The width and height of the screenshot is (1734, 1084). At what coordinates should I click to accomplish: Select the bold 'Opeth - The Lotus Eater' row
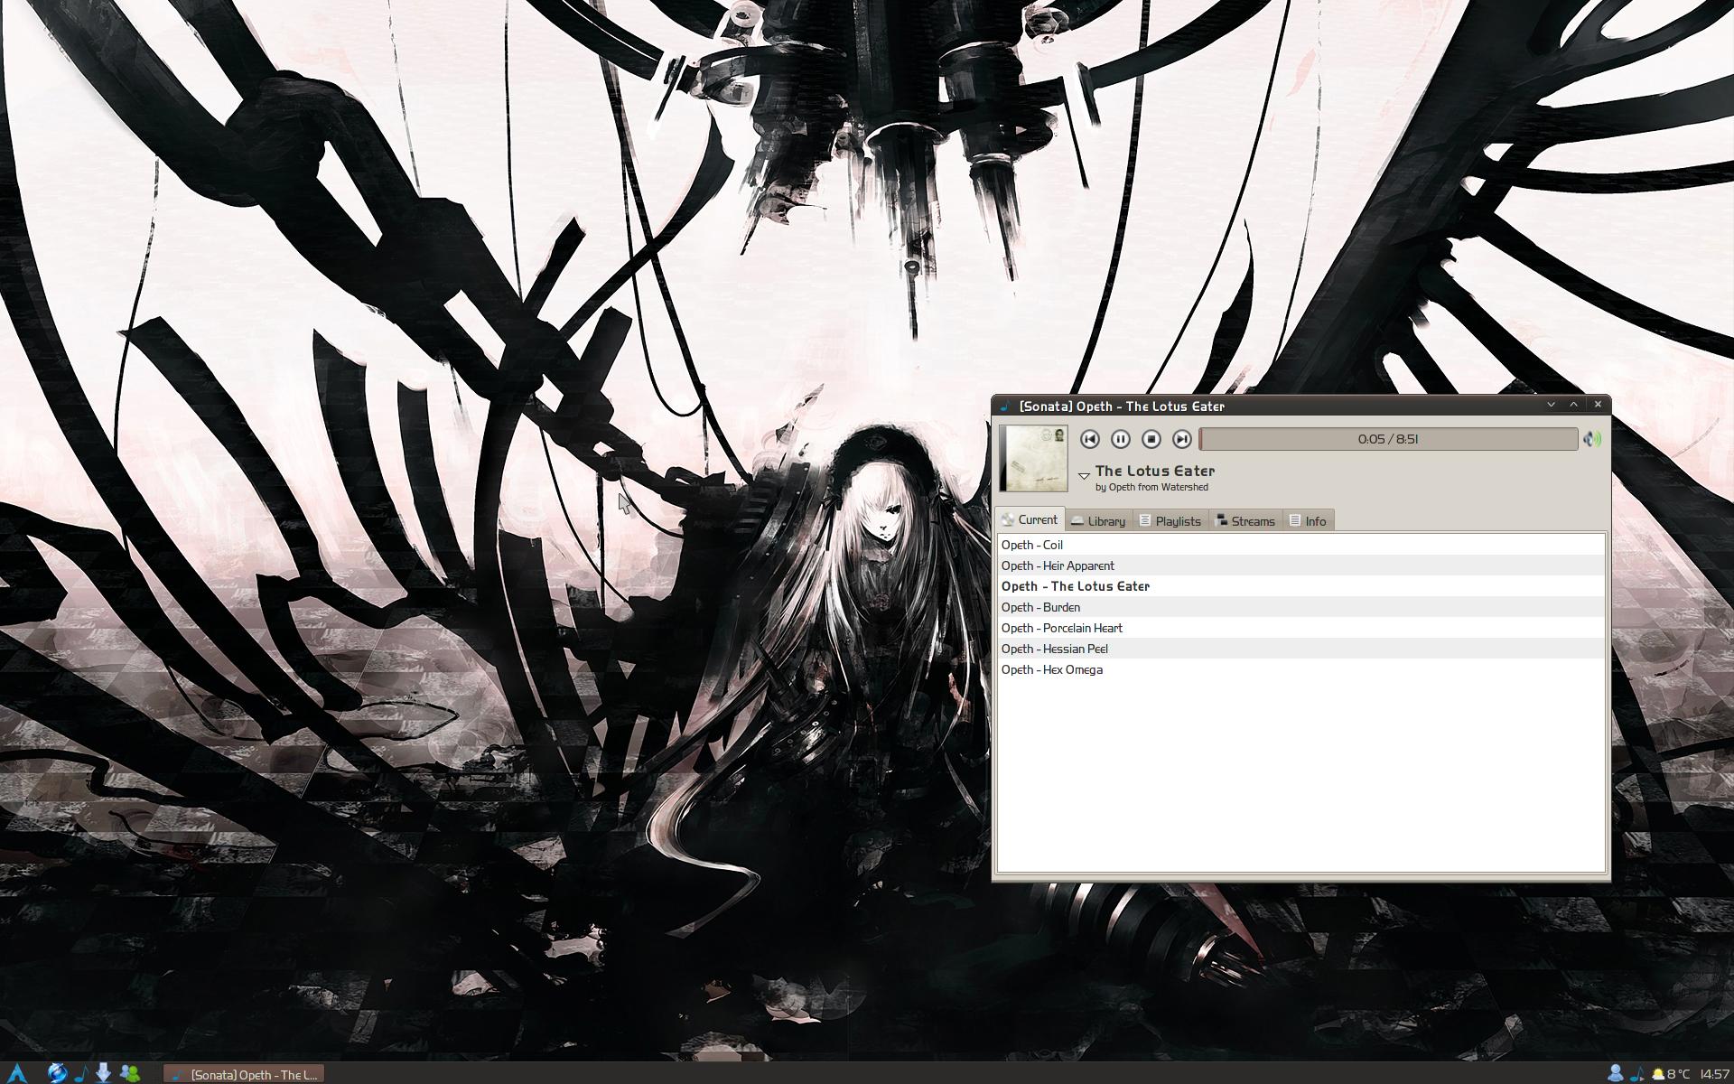click(x=1301, y=586)
